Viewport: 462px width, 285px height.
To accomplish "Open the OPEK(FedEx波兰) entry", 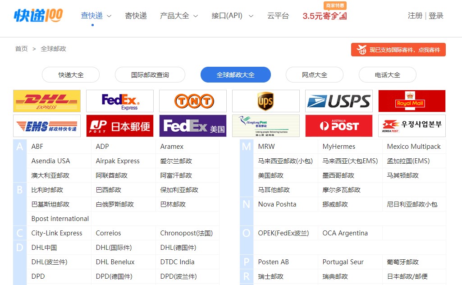I will coord(284,233).
